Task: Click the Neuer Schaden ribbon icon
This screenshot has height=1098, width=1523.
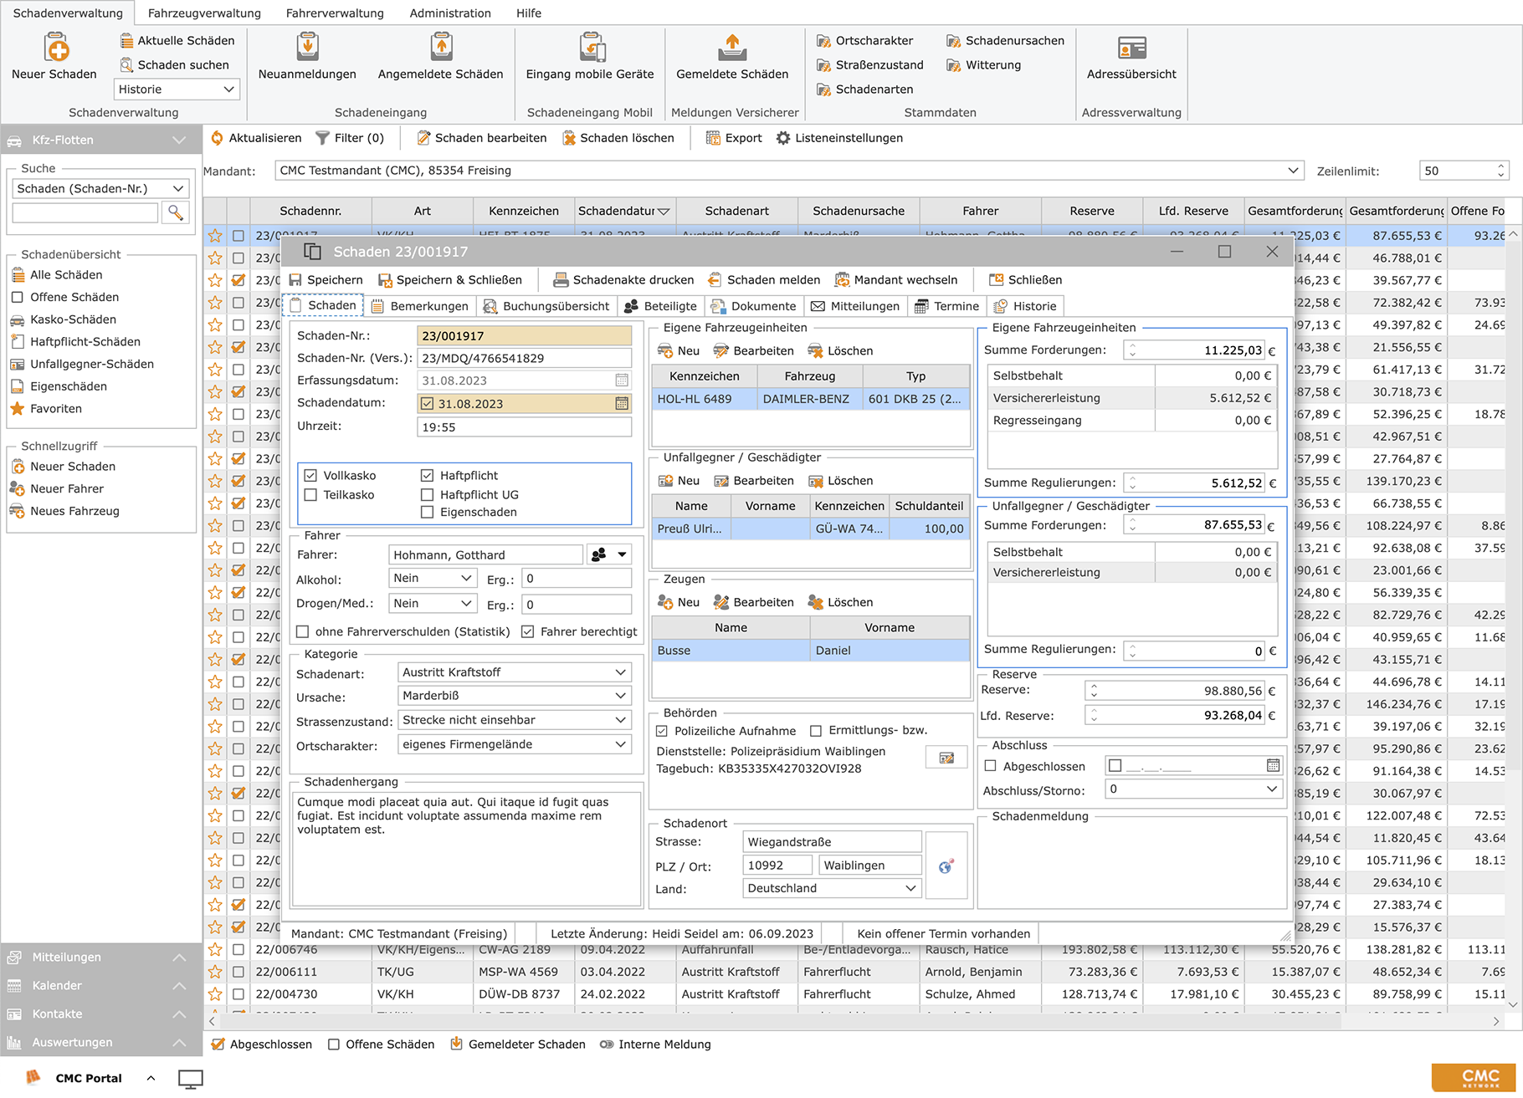Action: click(x=56, y=47)
